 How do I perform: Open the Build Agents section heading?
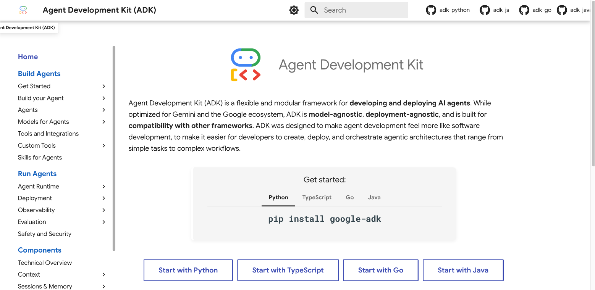(39, 74)
